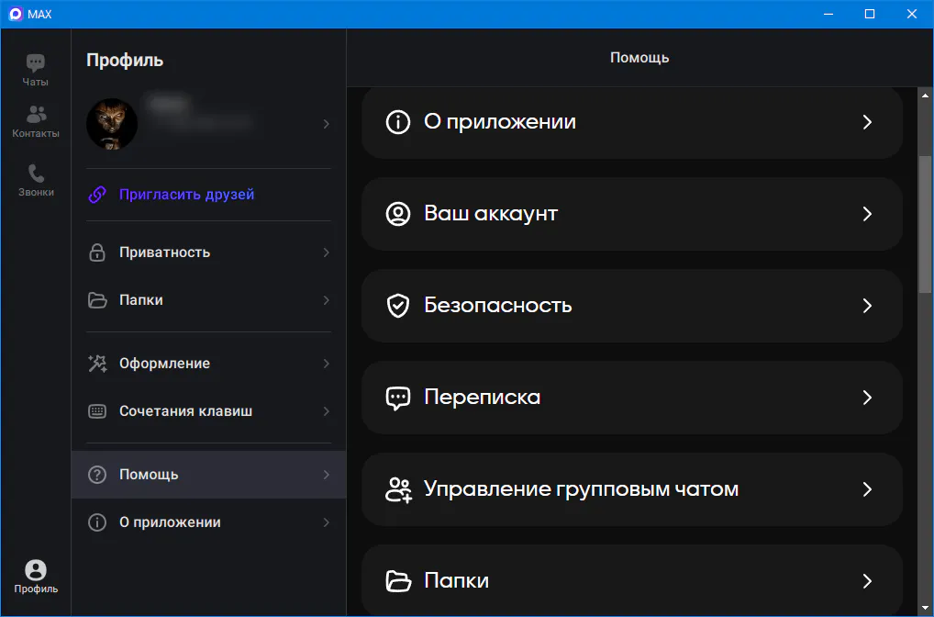Click the magic wand Оформление icon
This screenshot has height=617, width=934.
tap(97, 364)
